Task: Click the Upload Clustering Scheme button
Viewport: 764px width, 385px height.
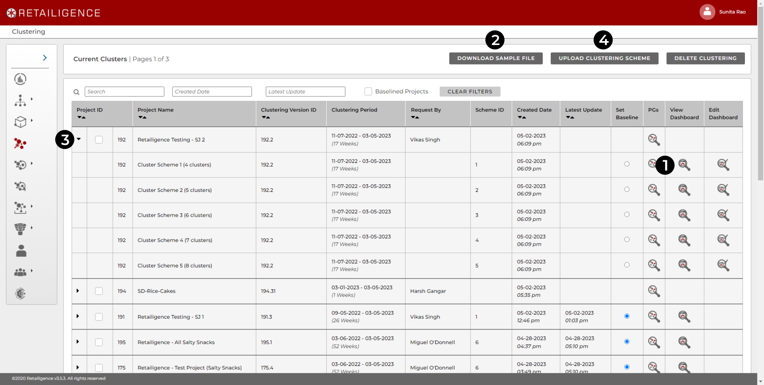Action: 604,58
